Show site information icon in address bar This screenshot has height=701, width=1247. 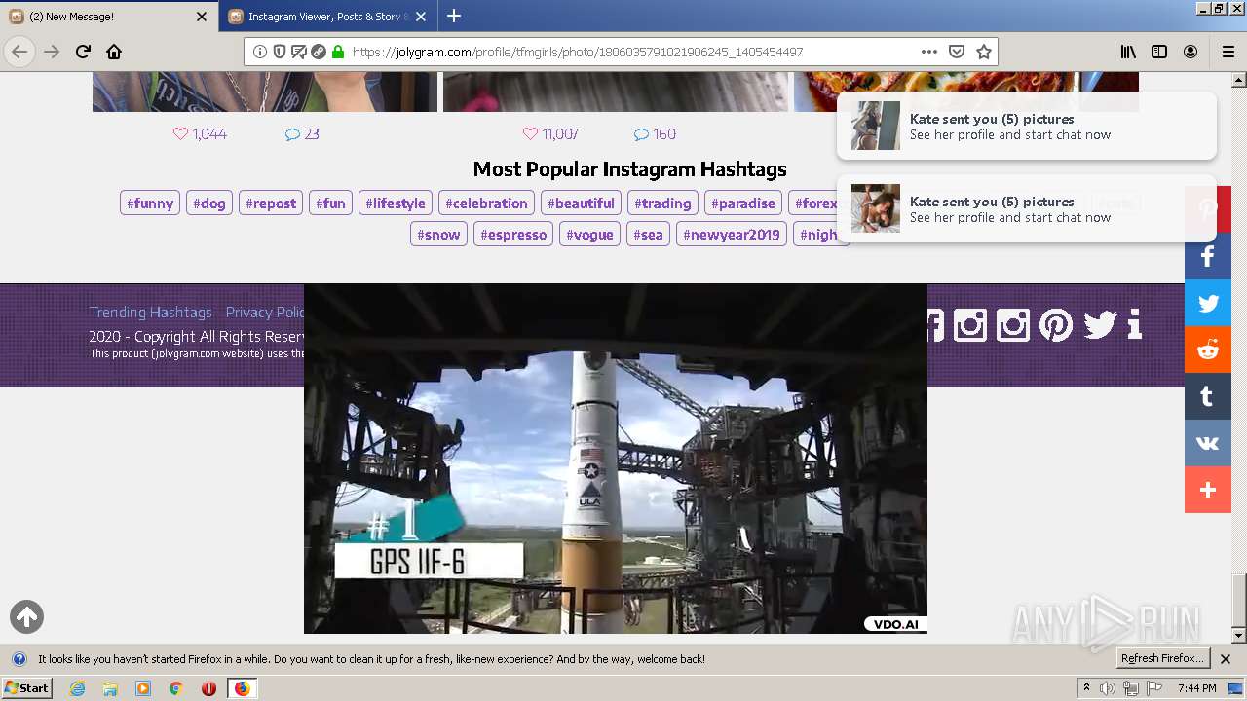point(260,52)
